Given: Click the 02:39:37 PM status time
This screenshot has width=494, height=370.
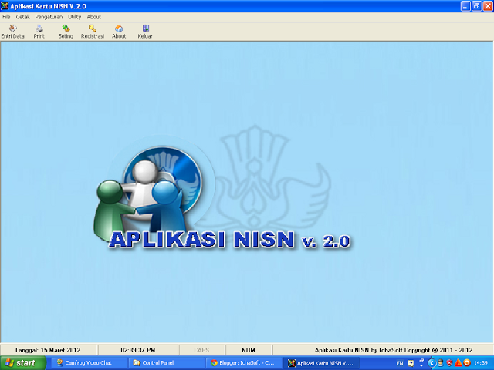Looking at the screenshot, I should pyautogui.click(x=138, y=350).
